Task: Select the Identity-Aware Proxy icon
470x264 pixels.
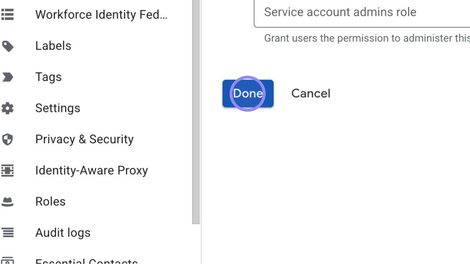Action: [8, 170]
